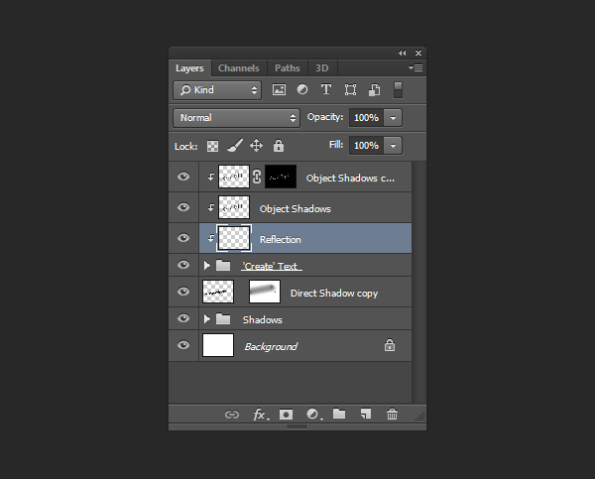Viewport: 595px width, 479px height.
Task: Delete layer with trash icon
Action: click(392, 415)
